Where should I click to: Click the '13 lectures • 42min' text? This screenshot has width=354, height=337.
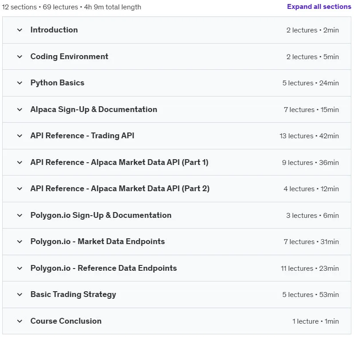click(x=309, y=136)
